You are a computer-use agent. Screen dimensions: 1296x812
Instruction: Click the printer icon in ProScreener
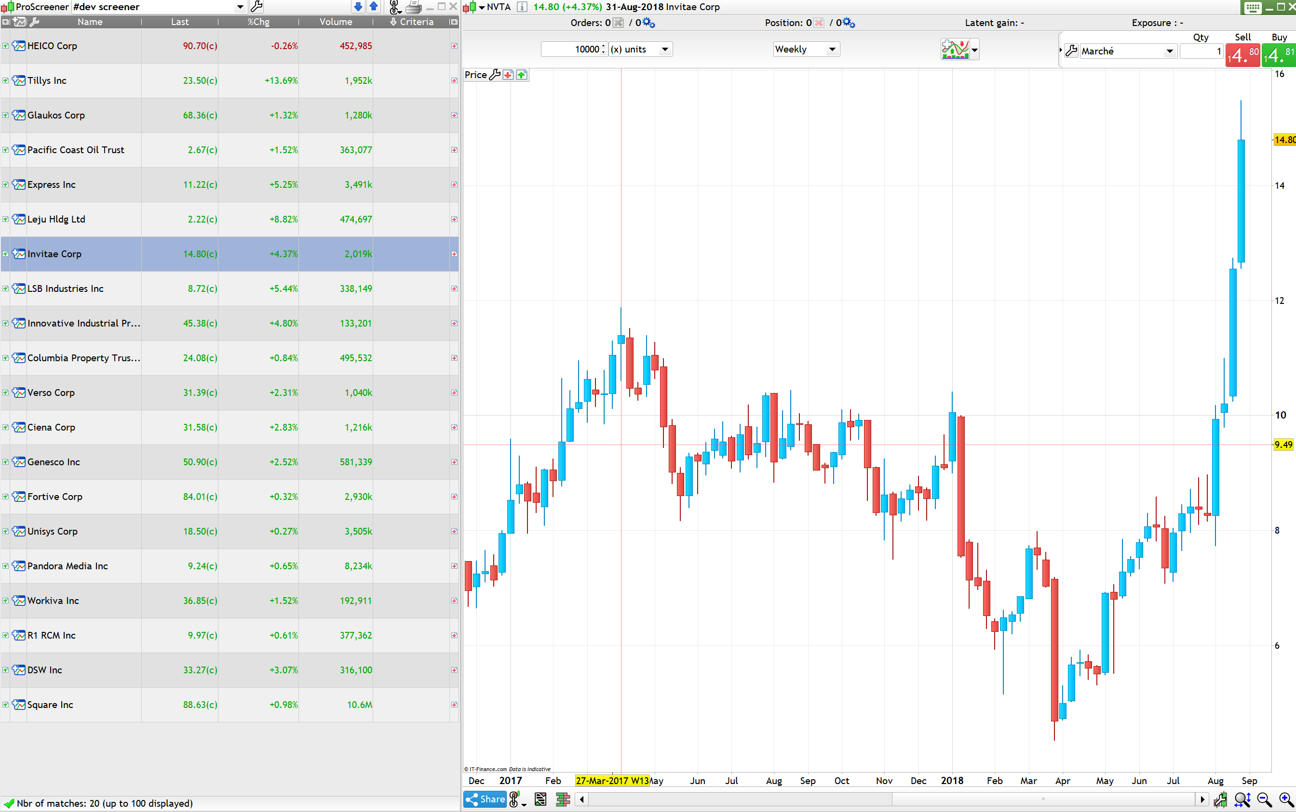[x=413, y=6]
